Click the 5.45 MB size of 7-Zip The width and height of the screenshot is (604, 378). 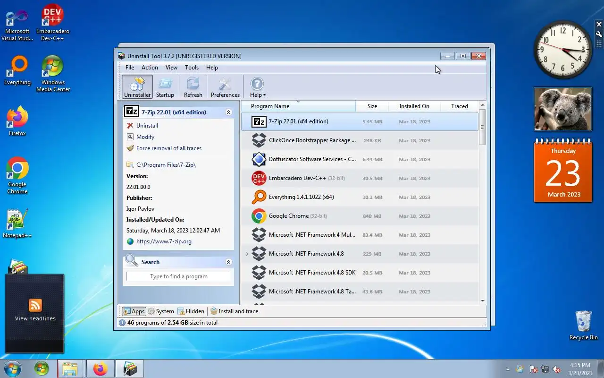(x=372, y=121)
